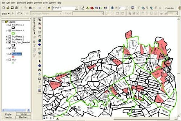Open the Survey Analyst dropdown
Screen dimensions: 181x121
(x=34, y=26)
